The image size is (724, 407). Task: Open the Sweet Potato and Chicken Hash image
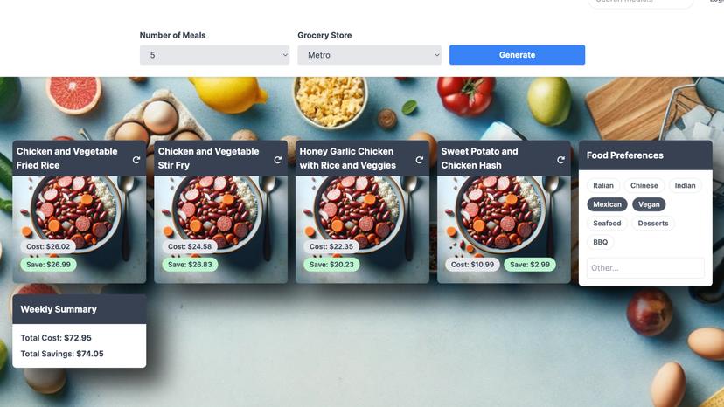tap(504, 230)
